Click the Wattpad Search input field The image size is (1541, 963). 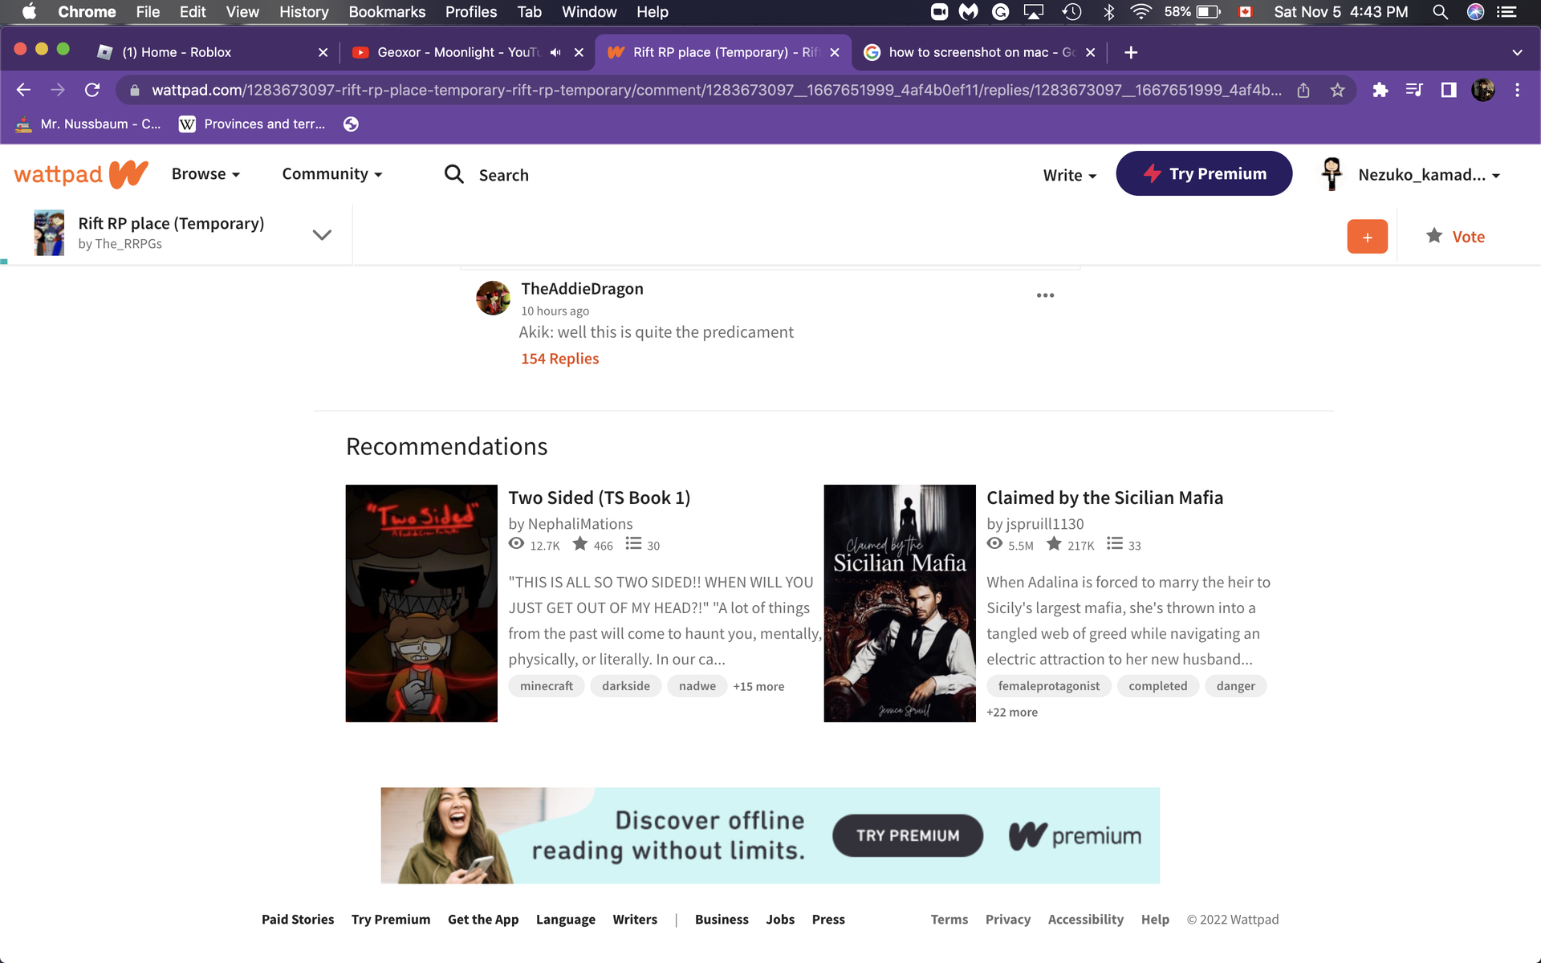[504, 175]
